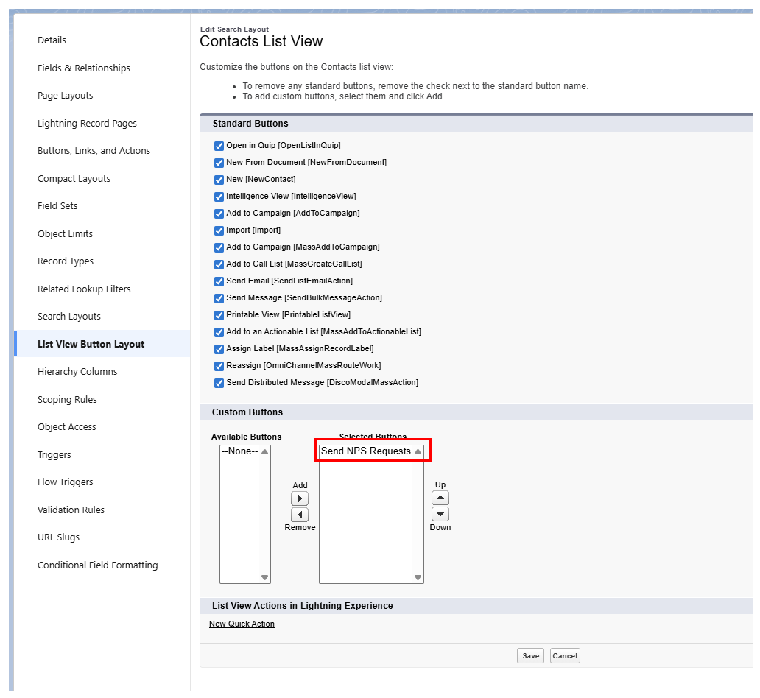760x698 pixels.
Task: Click the Up reorder arrow
Action: [440, 497]
